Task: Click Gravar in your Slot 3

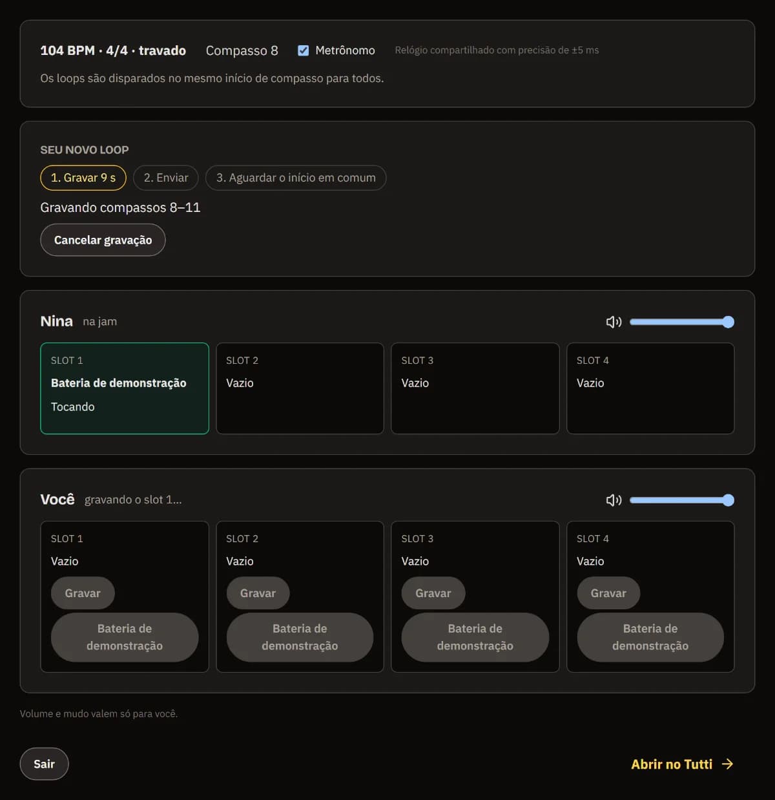Action: coord(433,593)
